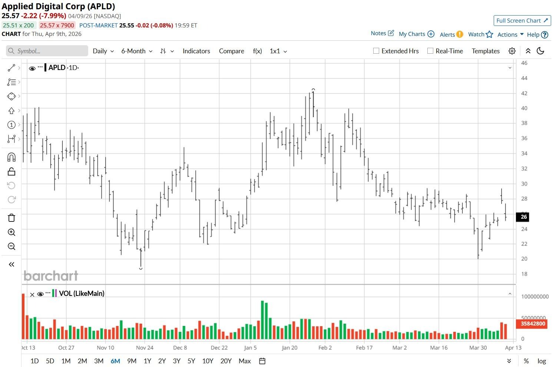Open the measure range tool
The image size is (553, 367).
[11, 139]
